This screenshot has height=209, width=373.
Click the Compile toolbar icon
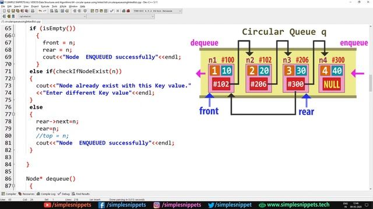pyautogui.click(x=92, y=11)
